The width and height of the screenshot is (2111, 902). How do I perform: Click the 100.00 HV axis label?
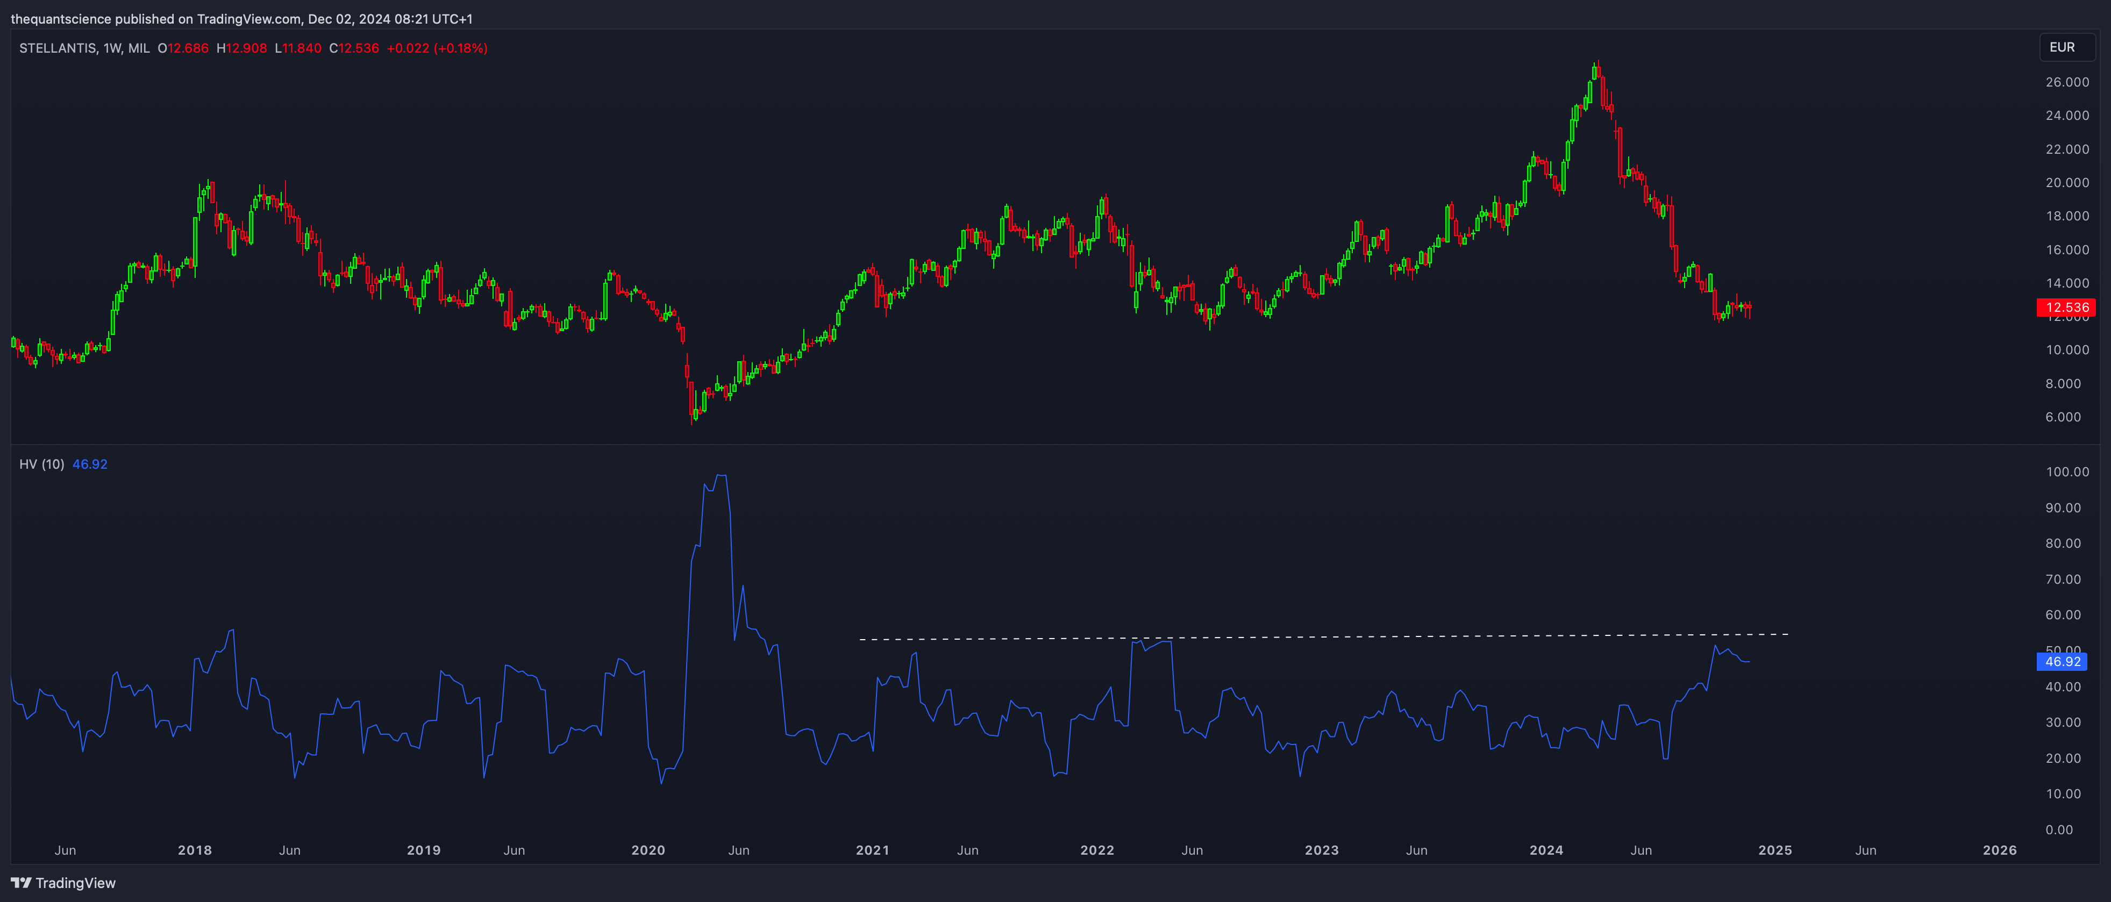[2067, 472]
